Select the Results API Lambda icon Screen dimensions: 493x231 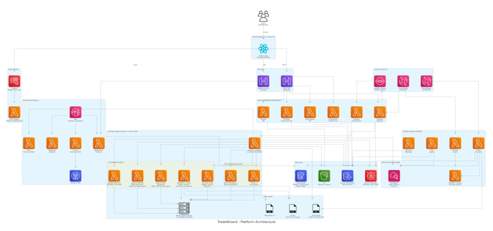[263, 112]
